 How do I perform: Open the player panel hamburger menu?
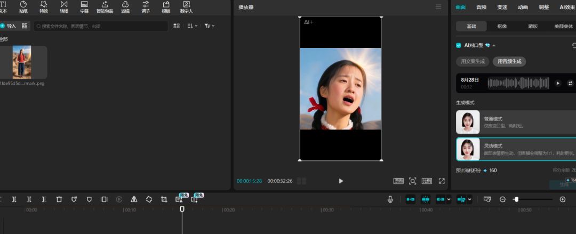pyautogui.click(x=438, y=7)
